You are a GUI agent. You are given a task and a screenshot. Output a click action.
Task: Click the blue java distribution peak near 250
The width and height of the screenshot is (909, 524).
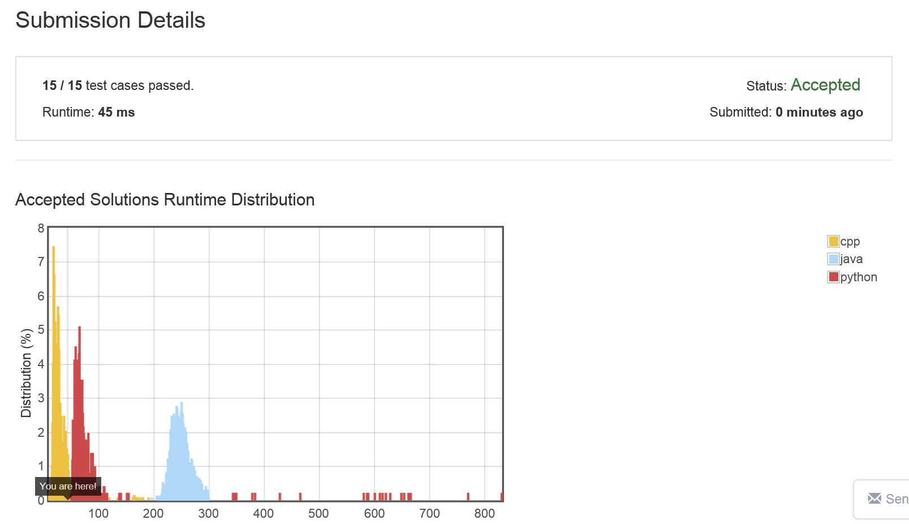coord(182,451)
